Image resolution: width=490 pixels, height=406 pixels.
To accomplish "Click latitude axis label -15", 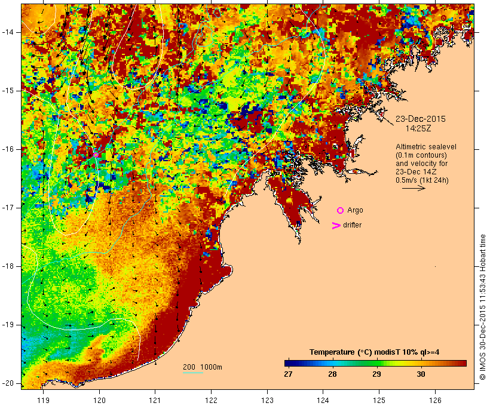I will click(x=8, y=91).
